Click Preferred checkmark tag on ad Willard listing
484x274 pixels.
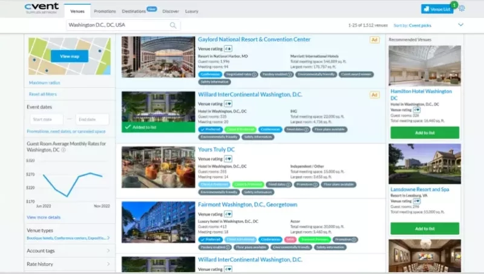point(210,129)
